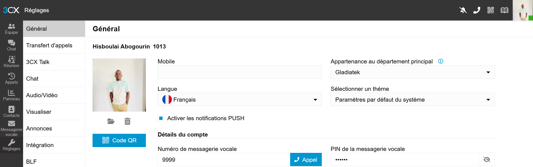Delete profile picture with trash icon
Image resolution: width=533 pixels, height=167 pixels.
(x=127, y=121)
